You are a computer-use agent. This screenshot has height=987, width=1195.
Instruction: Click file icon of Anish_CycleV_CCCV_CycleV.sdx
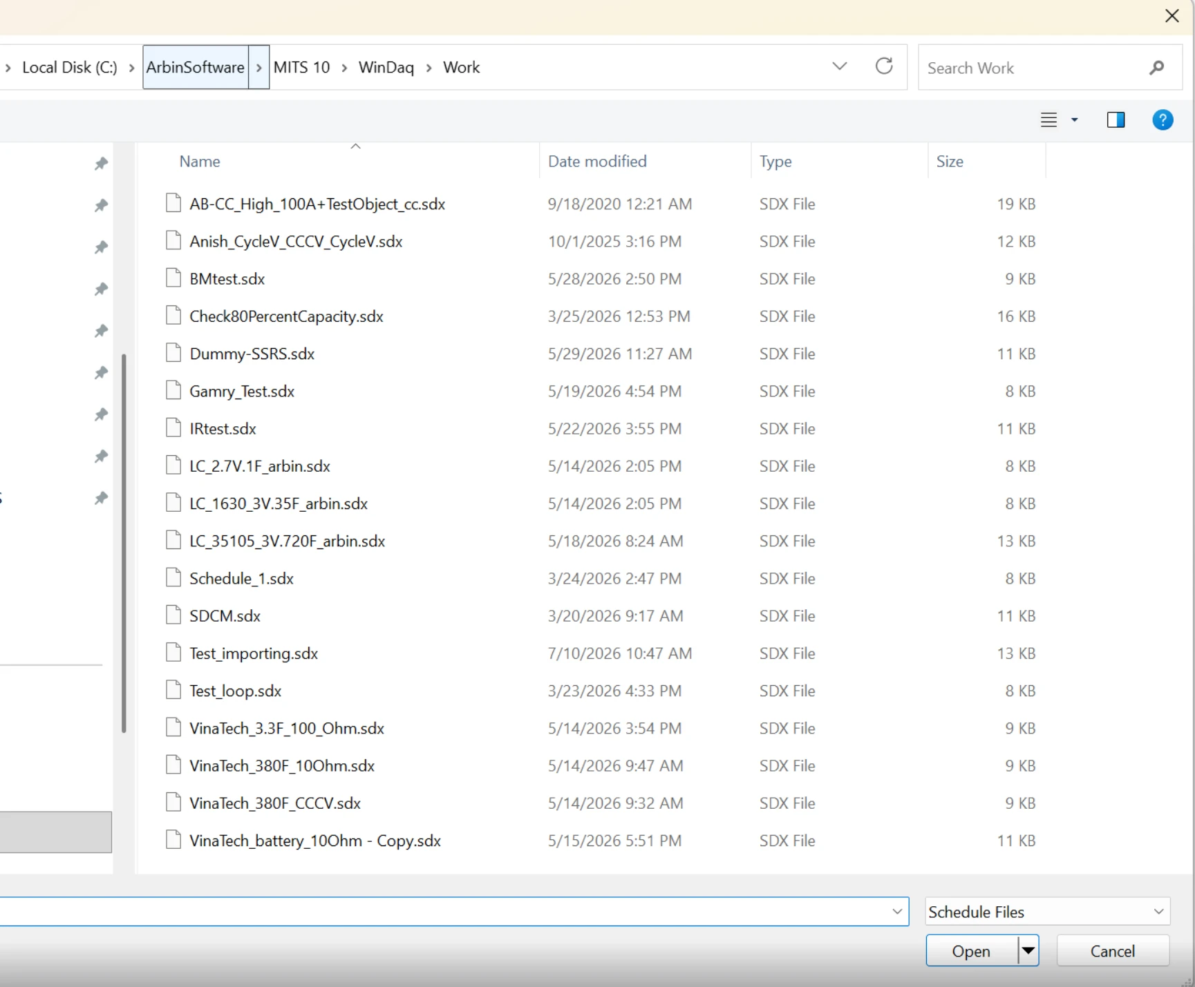(173, 241)
